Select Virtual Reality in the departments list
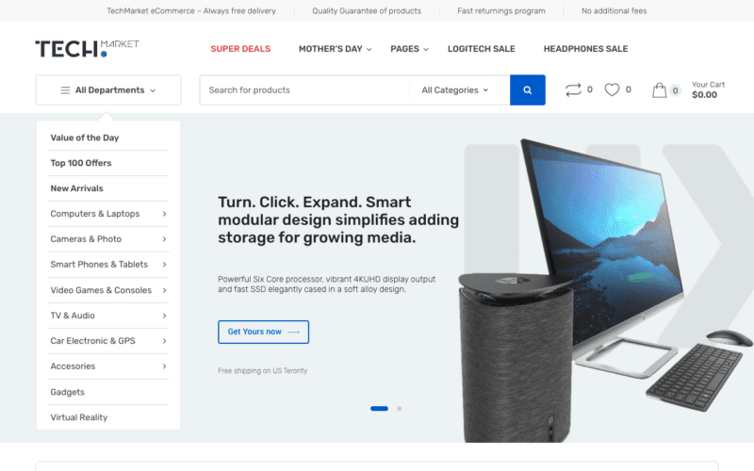 (79, 417)
